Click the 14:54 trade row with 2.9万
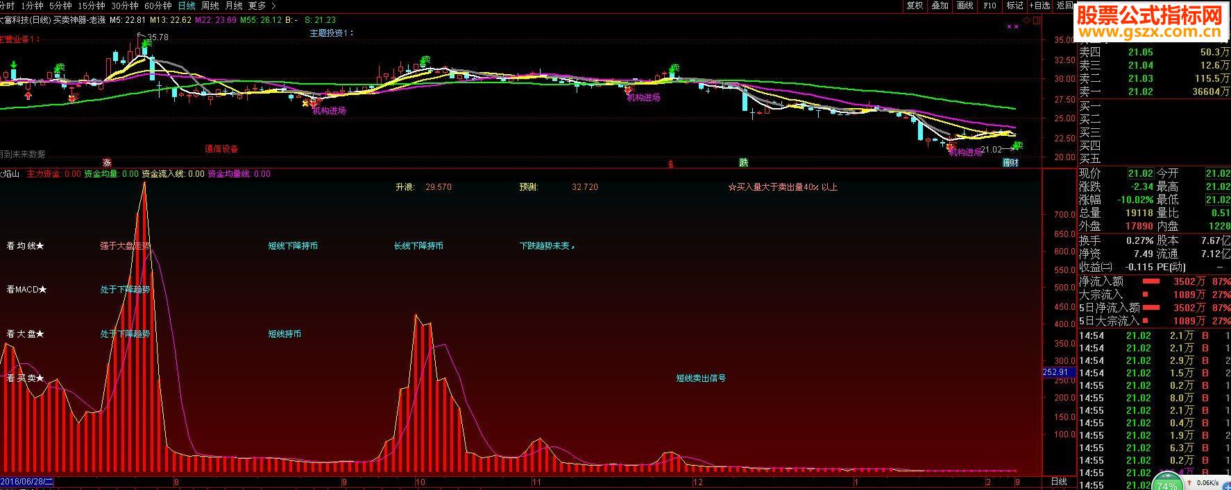This screenshot has height=490, width=1231. pos(1154,360)
